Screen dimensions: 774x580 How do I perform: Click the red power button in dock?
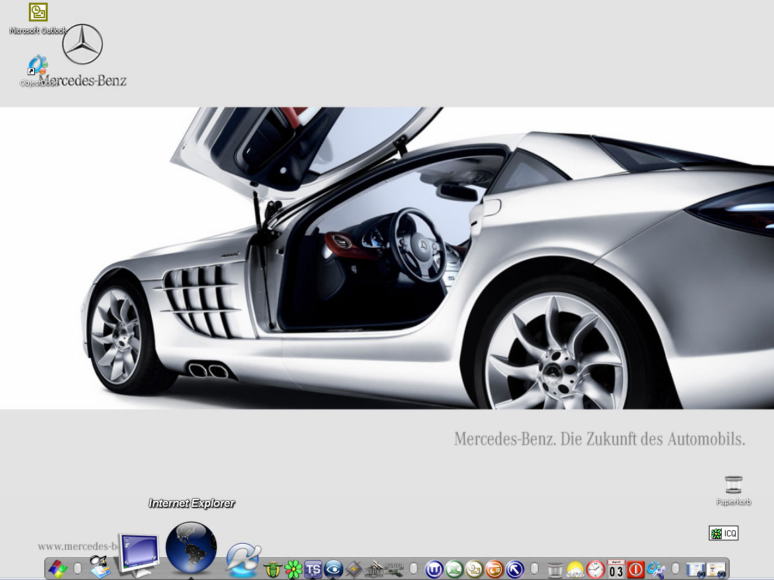point(636,570)
